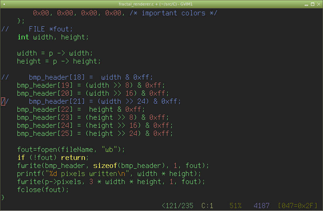
Task: Click line 'width = p -> width;'
Action: [x=55, y=53]
